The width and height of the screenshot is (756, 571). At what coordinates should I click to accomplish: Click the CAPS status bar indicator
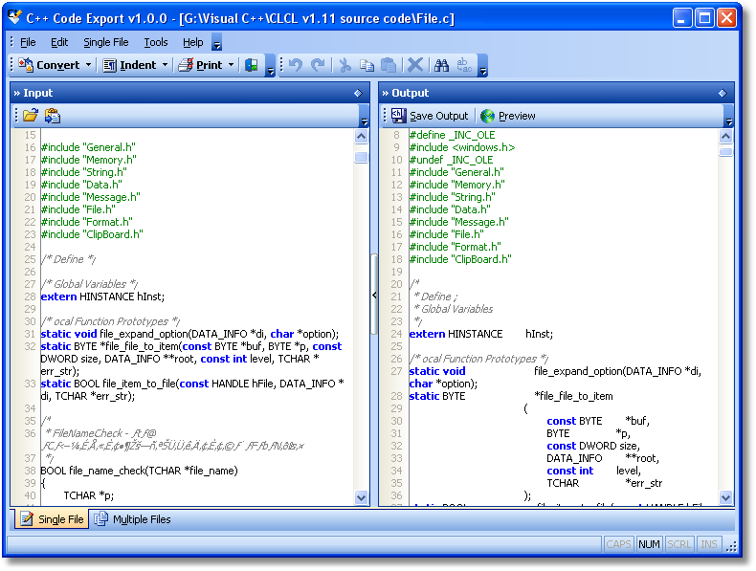point(618,544)
